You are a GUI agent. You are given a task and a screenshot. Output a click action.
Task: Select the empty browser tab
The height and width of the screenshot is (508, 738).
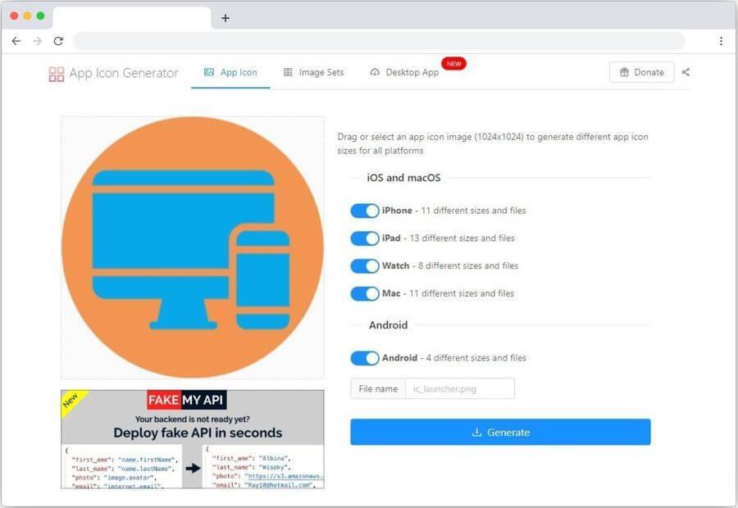tap(132, 18)
